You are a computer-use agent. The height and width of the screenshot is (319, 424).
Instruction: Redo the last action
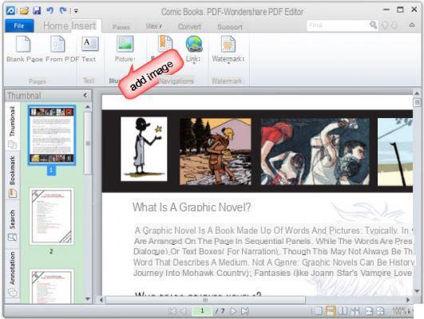63,10
